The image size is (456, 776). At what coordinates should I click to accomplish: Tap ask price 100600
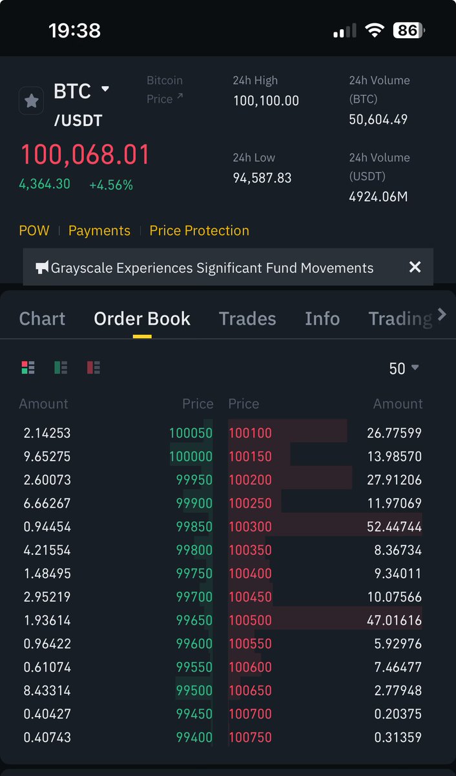click(251, 667)
